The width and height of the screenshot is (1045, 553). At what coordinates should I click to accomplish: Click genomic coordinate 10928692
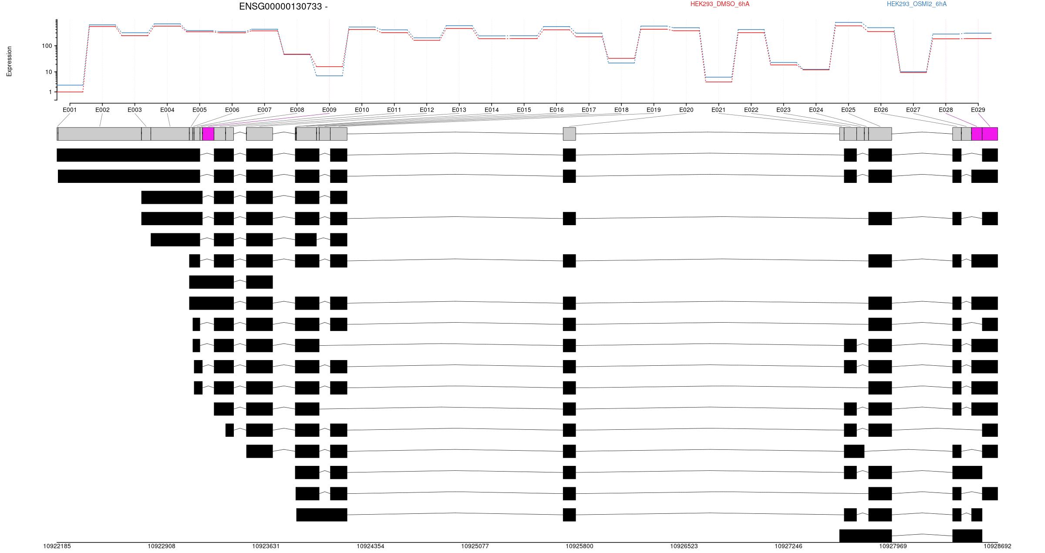pyautogui.click(x=998, y=546)
